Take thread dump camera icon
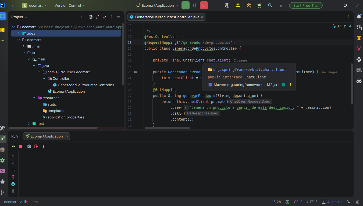This screenshot has width=363, height=206. (29, 146)
